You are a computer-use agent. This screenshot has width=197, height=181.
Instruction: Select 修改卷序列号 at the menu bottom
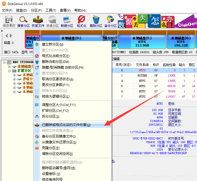coord(73,179)
